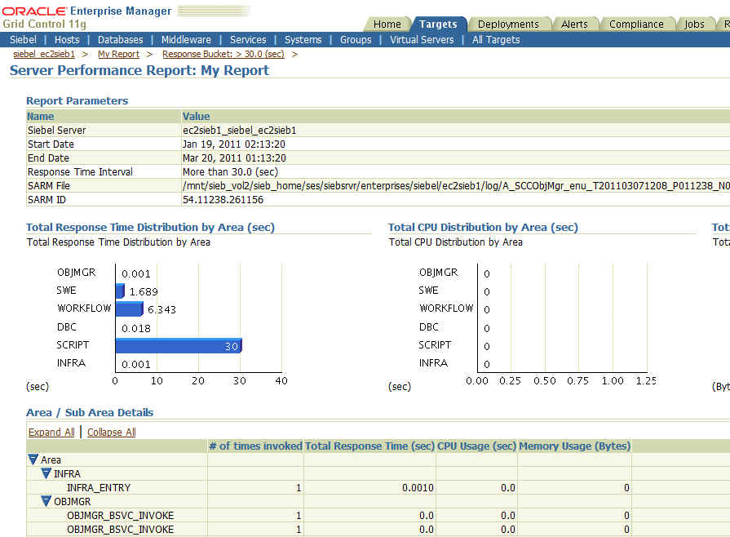Open the All Targets subtab
This screenshot has width=730, height=537.
[x=496, y=40]
